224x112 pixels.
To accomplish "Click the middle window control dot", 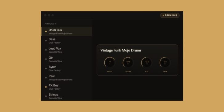I will click(x=49, y=15).
